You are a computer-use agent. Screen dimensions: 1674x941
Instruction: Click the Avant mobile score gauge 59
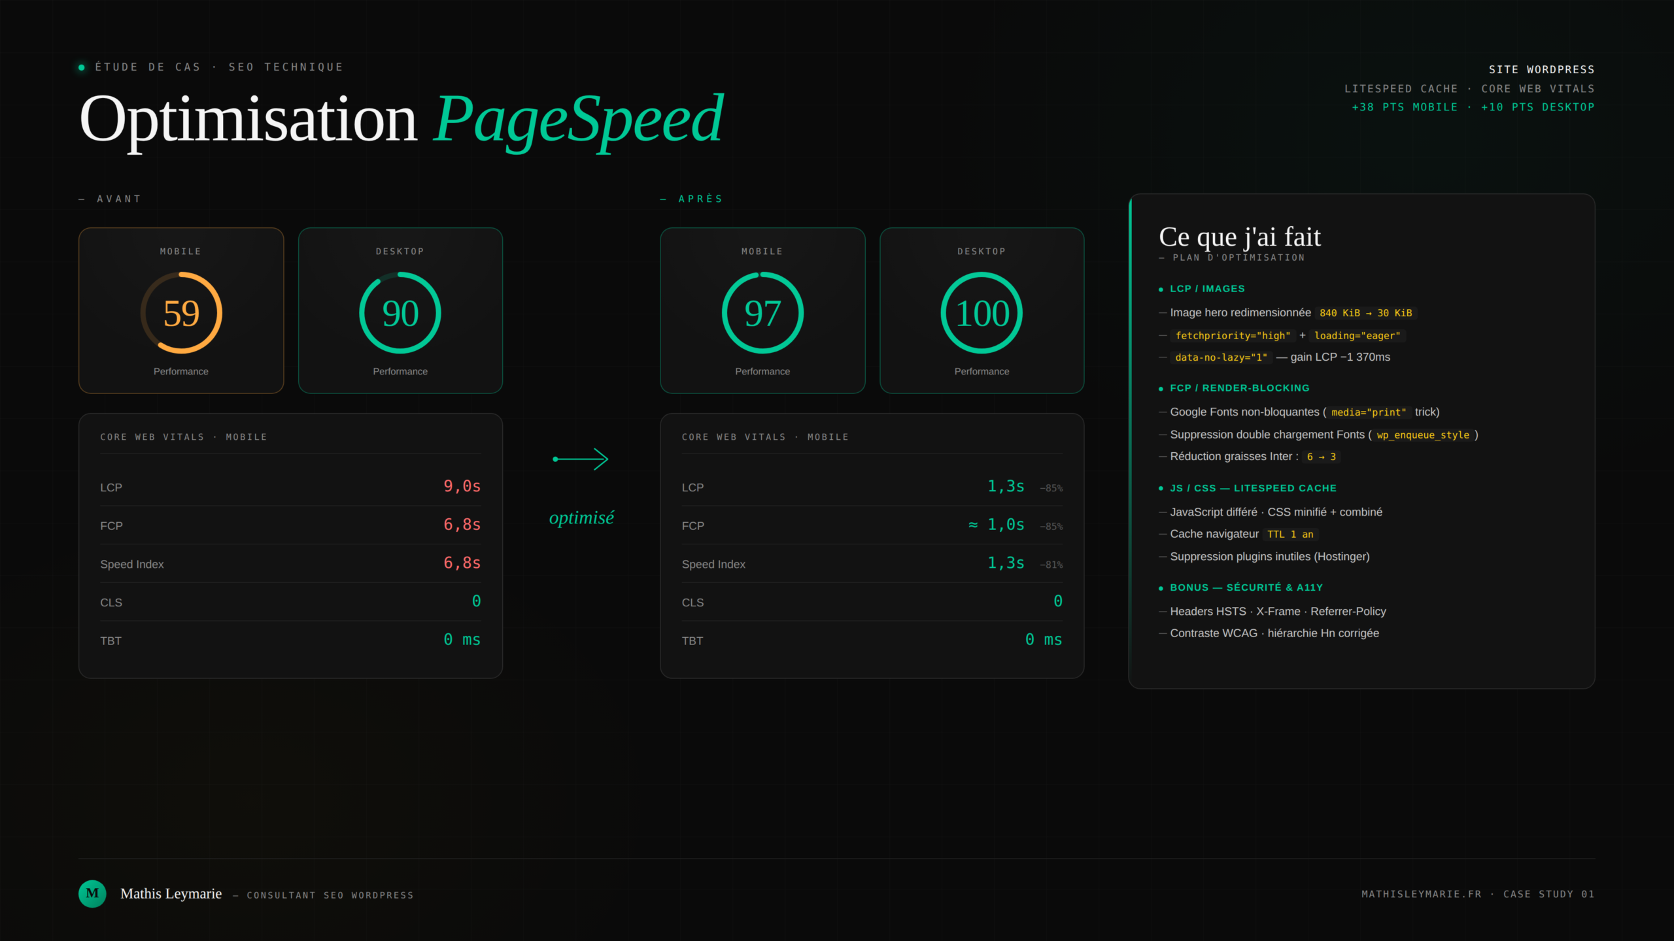pos(181,313)
